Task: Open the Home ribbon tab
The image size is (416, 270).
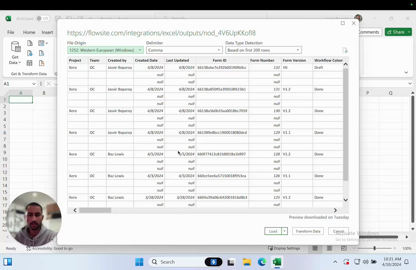Action: point(29,32)
